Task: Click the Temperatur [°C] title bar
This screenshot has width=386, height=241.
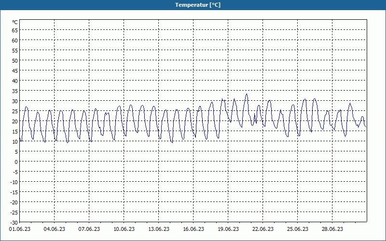Action: click(x=193, y=5)
